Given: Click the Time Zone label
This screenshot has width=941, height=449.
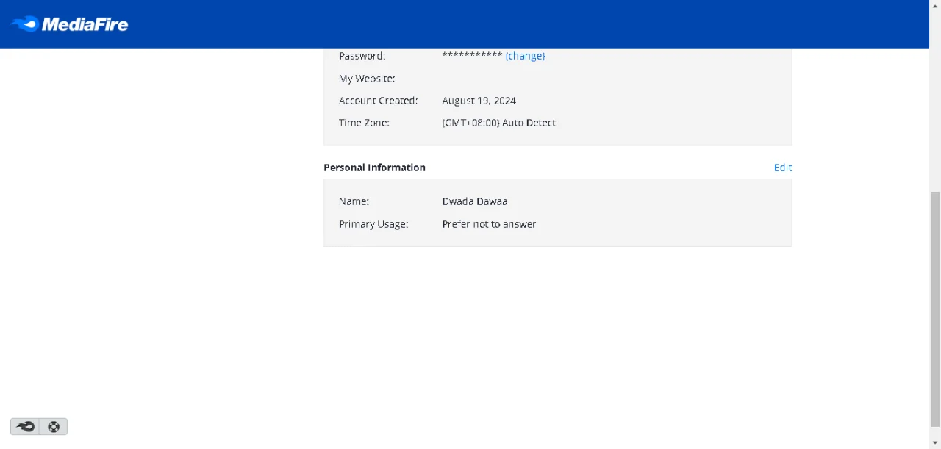Looking at the screenshot, I should pos(364,123).
